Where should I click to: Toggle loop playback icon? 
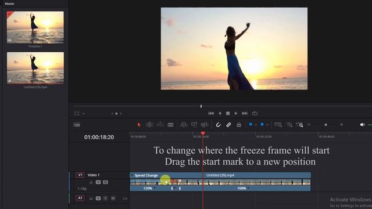255,113
